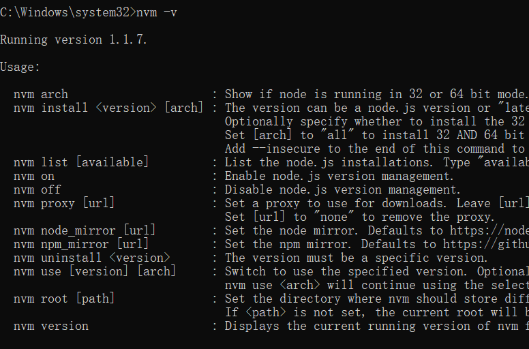Viewport: 529px width, 349px height.
Task: Click the "nvm use [version] [arch]" command
Action: tap(95, 271)
